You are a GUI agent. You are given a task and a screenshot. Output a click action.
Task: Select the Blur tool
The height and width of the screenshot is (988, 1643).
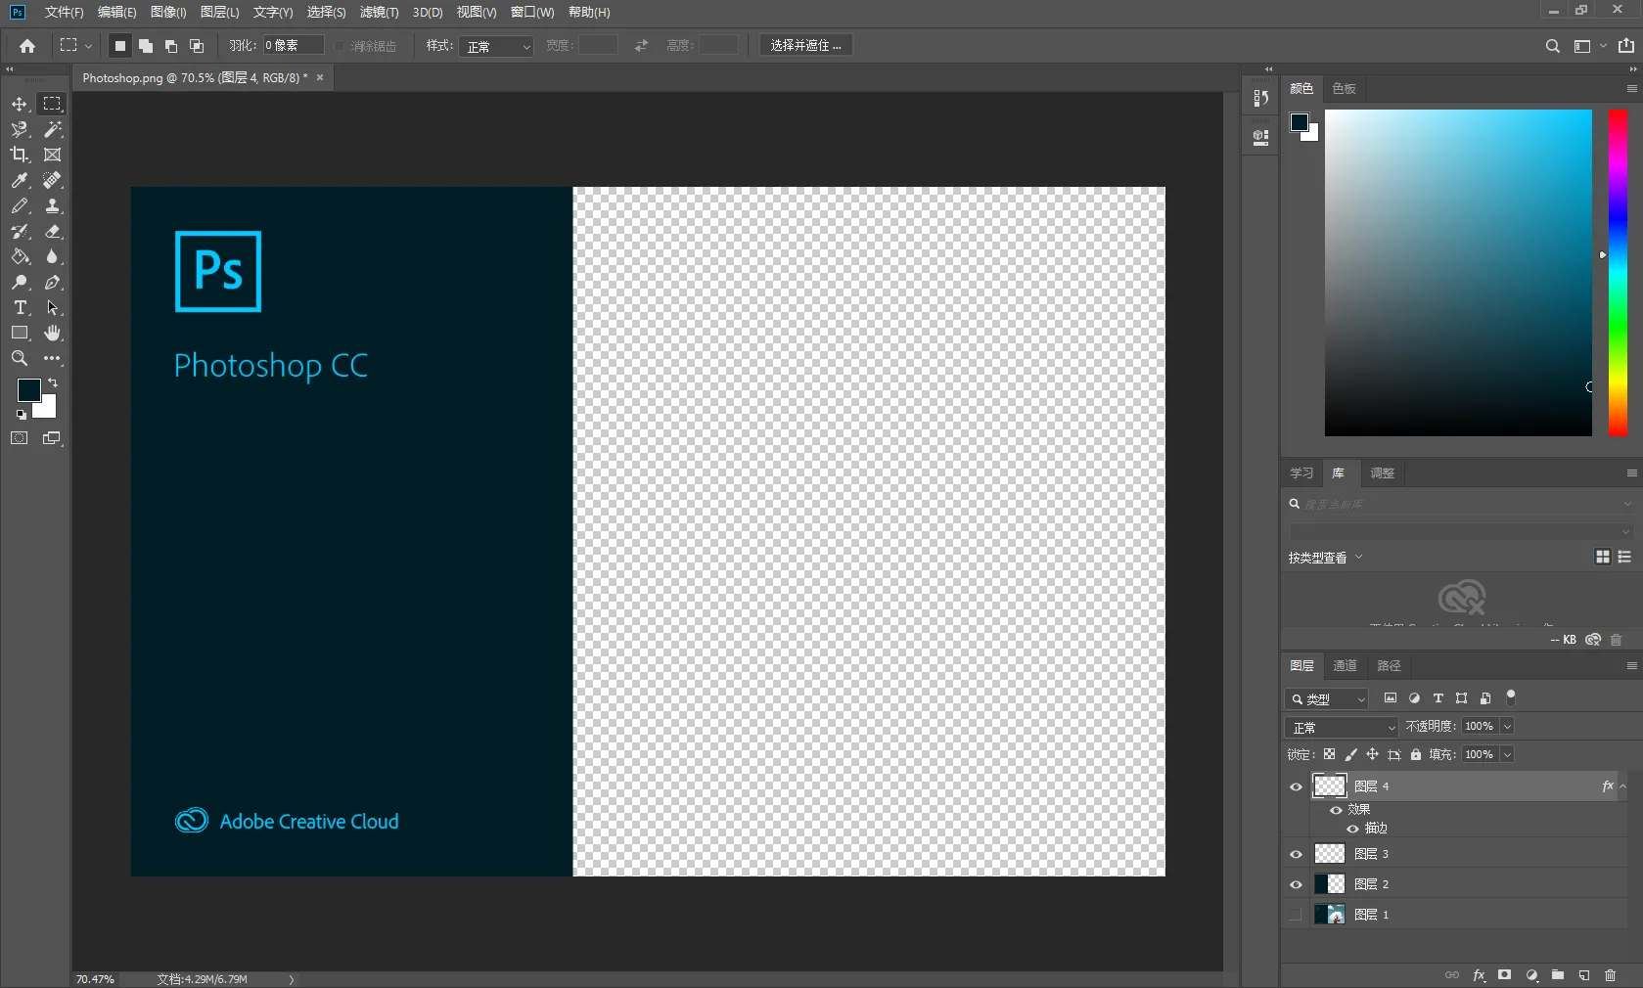[x=53, y=256]
